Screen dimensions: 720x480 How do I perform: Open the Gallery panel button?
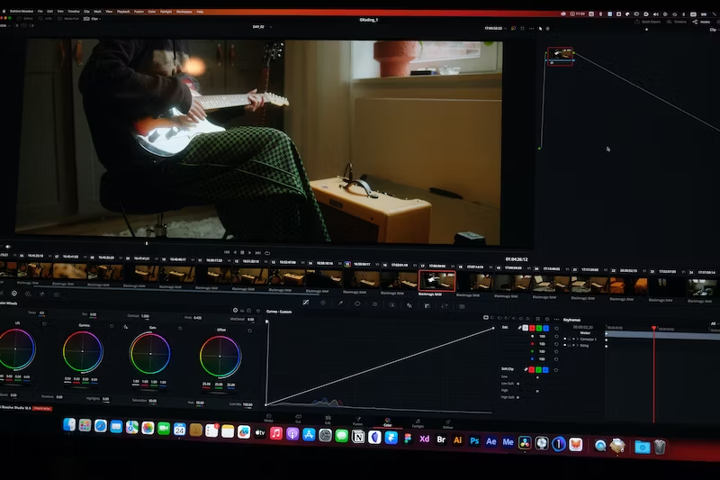[x=25, y=18]
